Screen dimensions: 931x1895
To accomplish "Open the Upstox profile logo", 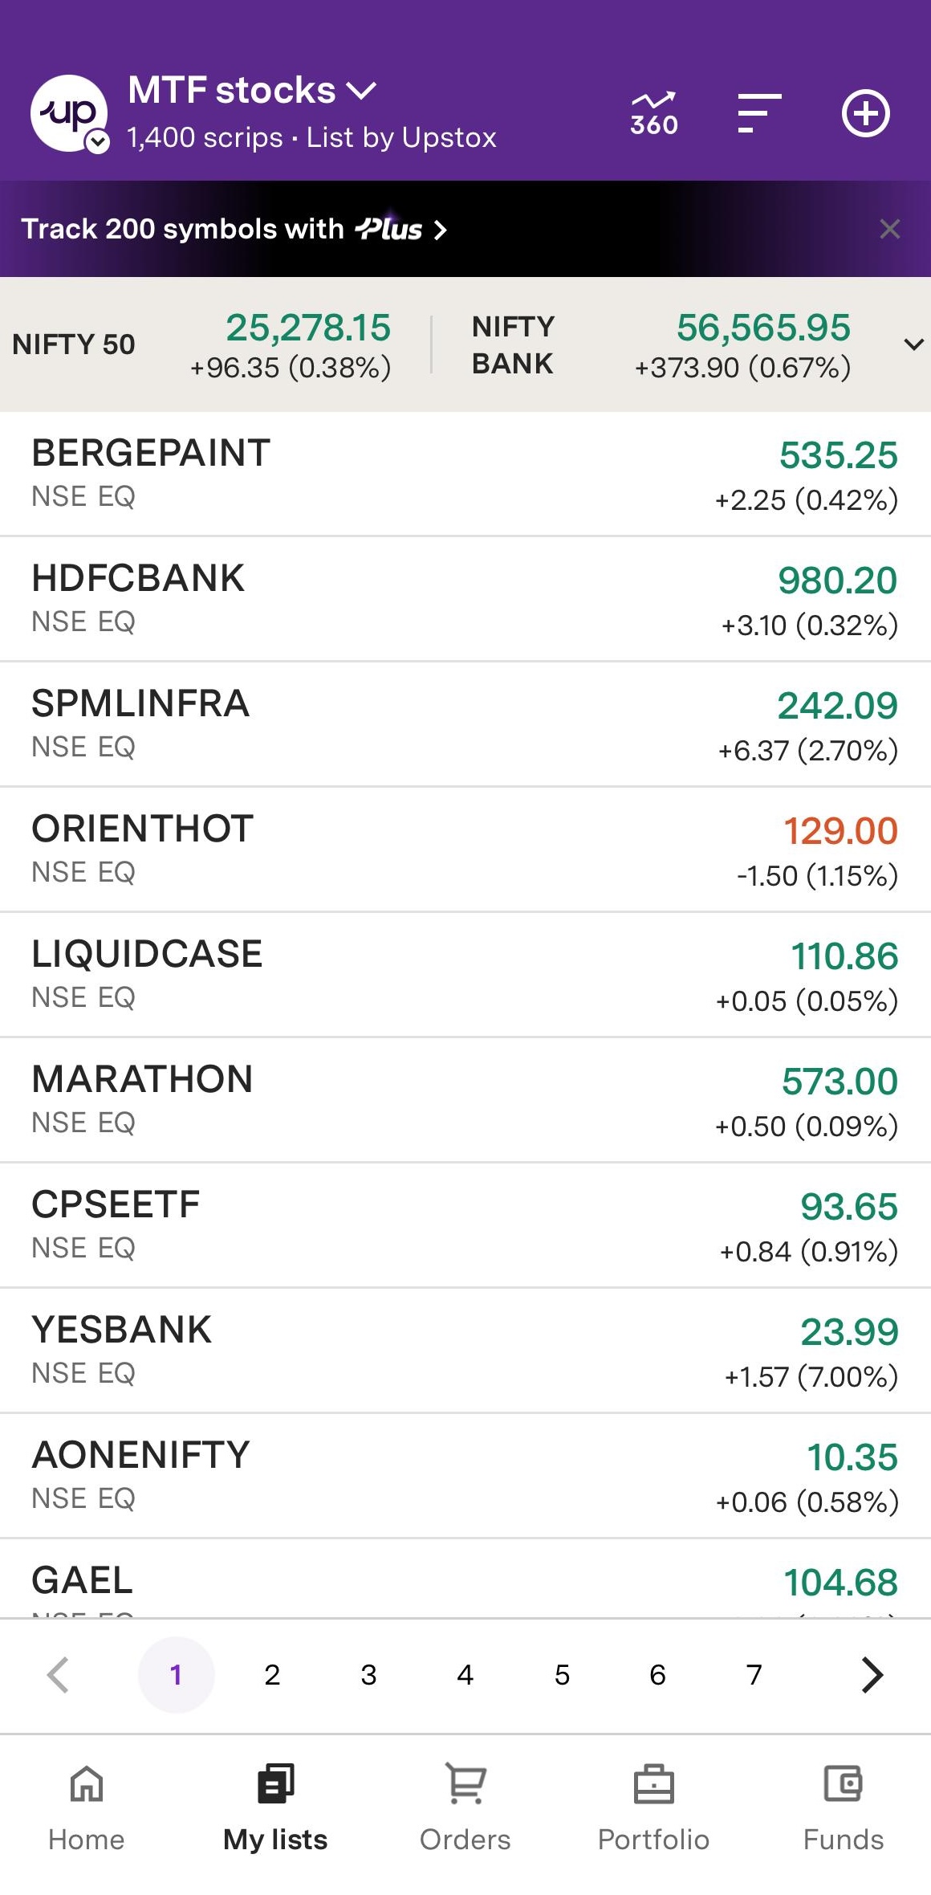I will click(x=69, y=113).
